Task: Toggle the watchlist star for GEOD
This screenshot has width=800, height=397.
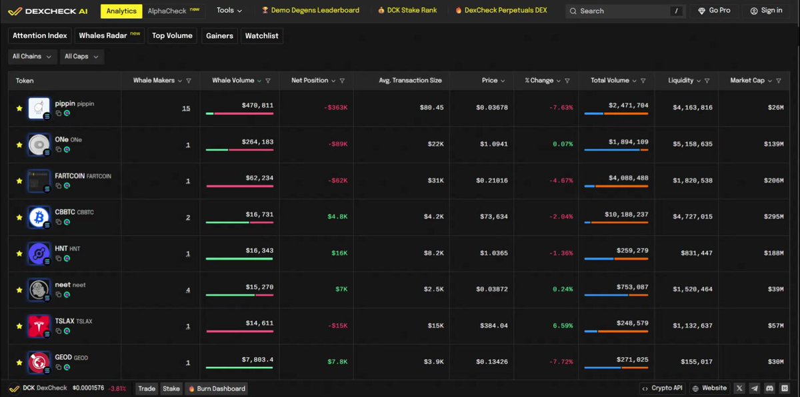Action: [x=19, y=362]
